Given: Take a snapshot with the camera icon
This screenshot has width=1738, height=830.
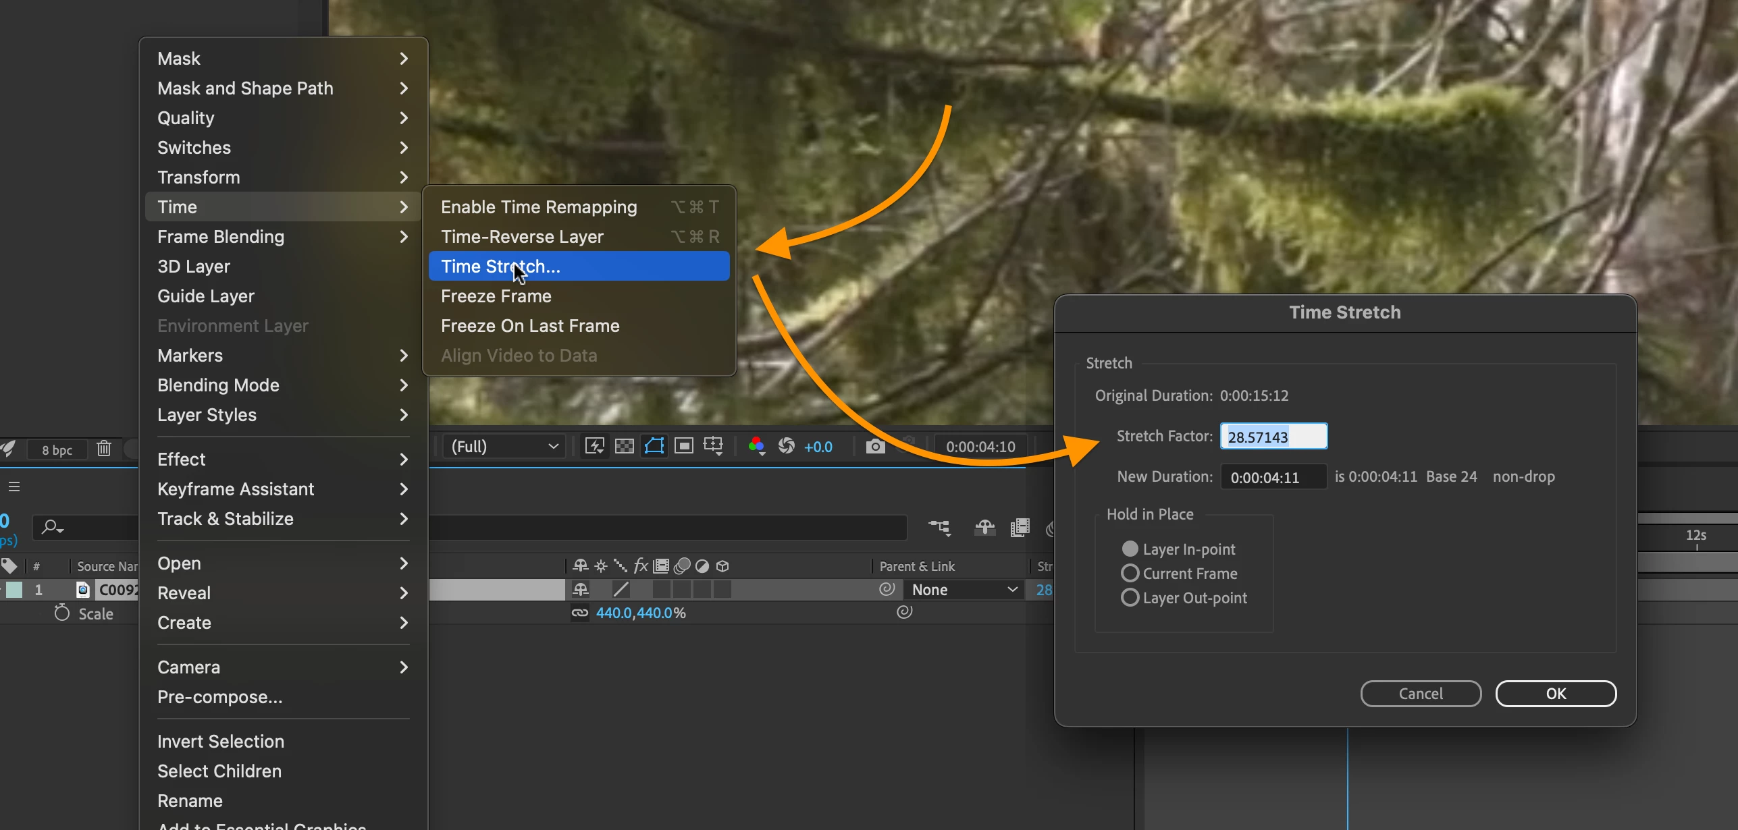Looking at the screenshot, I should click(875, 446).
